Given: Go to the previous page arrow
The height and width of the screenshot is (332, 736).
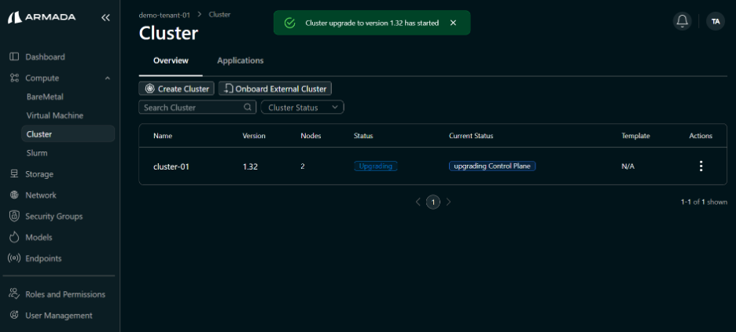Looking at the screenshot, I should tap(418, 202).
